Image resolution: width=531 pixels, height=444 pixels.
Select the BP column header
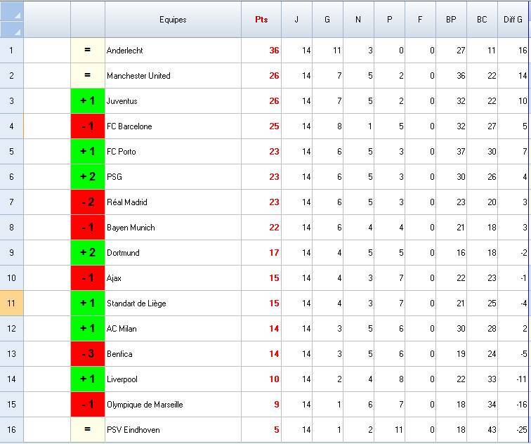click(451, 20)
